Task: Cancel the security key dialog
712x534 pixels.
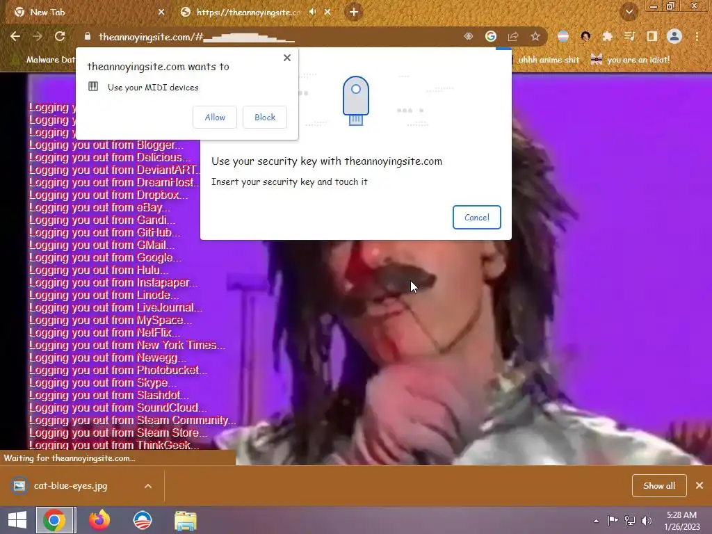Action: [x=477, y=218]
